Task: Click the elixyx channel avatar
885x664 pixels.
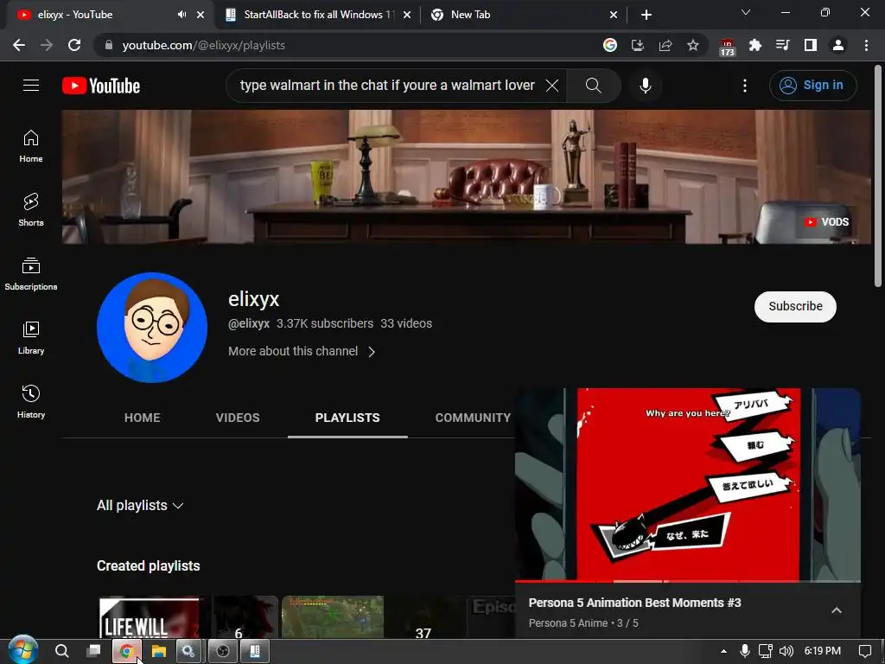Action: coord(152,328)
